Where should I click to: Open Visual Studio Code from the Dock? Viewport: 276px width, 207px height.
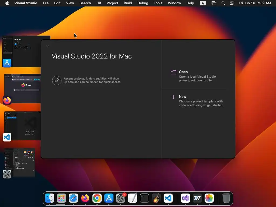(x=168, y=198)
